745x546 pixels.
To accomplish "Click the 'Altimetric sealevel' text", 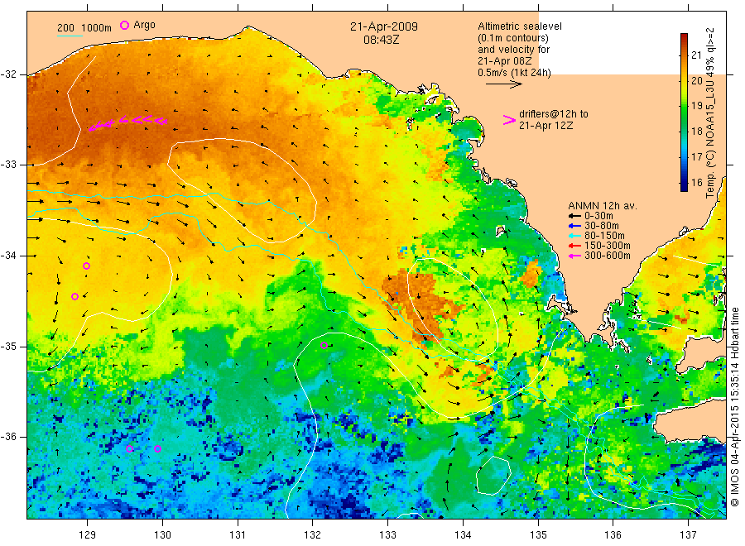I will [x=519, y=26].
